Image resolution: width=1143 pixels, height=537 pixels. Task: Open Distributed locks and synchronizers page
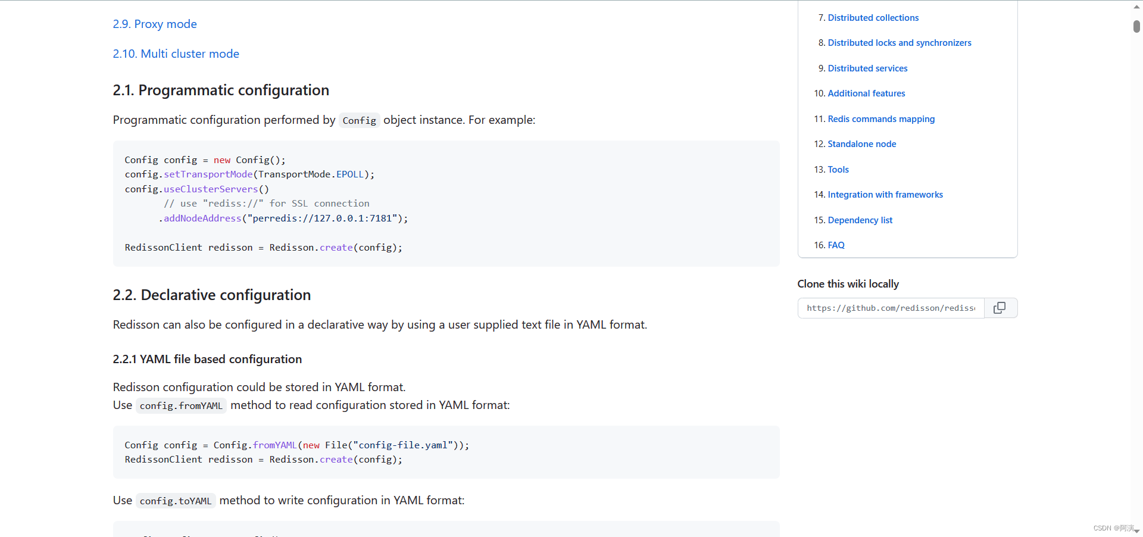(899, 43)
